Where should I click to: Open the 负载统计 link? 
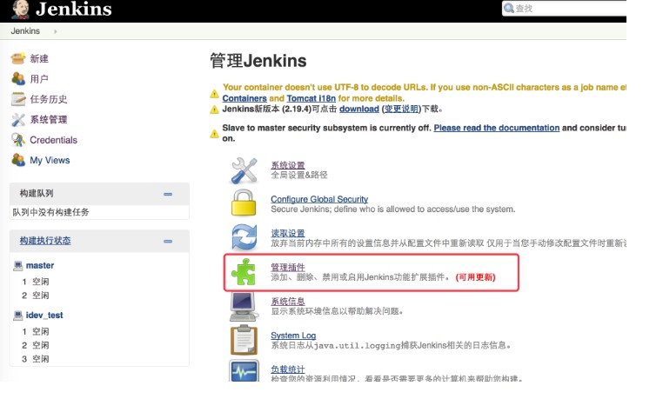click(x=288, y=369)
